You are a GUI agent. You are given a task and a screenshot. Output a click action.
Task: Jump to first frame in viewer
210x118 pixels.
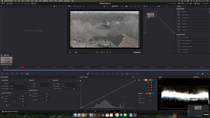97,52
